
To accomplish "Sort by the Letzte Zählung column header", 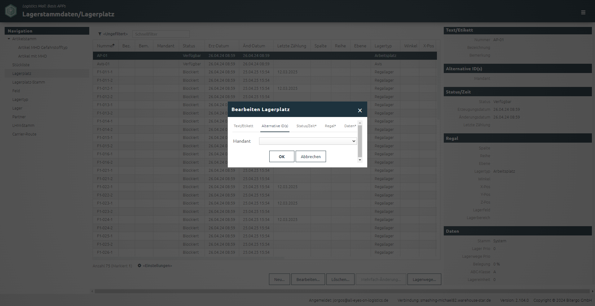I will pyautogui.click(x=292, y=46).
